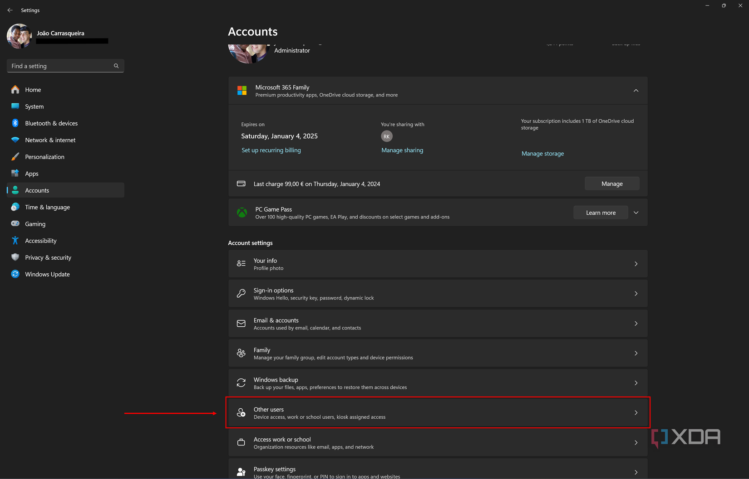Image resolution: width=749 pixels, height=479 pixels.
Task: Click the Xbox logo beside PC Game Pass
Action: coord(242,213)
